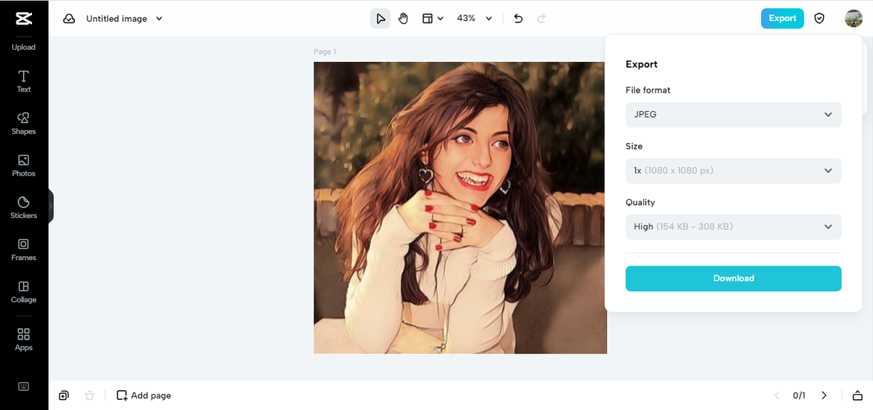Open the Apps panel
Viewport: 873px width, 410px height.
[24, 339]
